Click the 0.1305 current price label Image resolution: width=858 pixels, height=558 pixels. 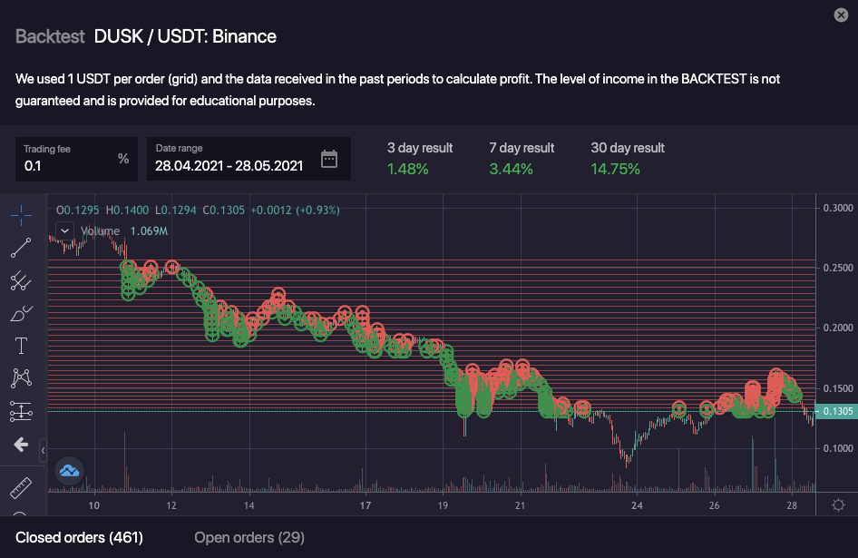coord(837,411)
